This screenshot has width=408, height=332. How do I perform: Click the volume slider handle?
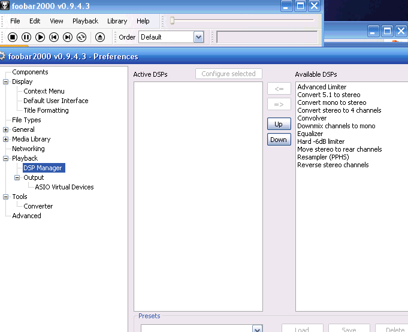coord(172,20)
